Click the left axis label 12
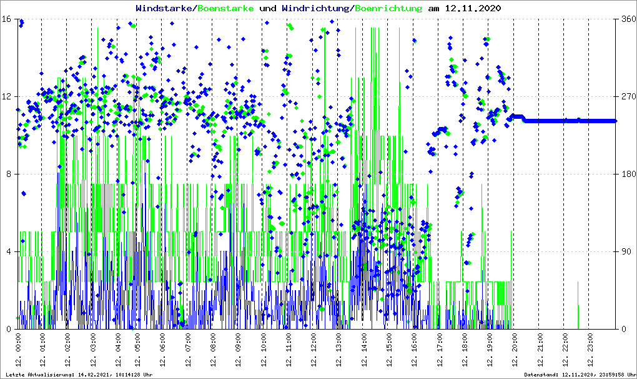 pyautogui.click(x=6, y=97)
